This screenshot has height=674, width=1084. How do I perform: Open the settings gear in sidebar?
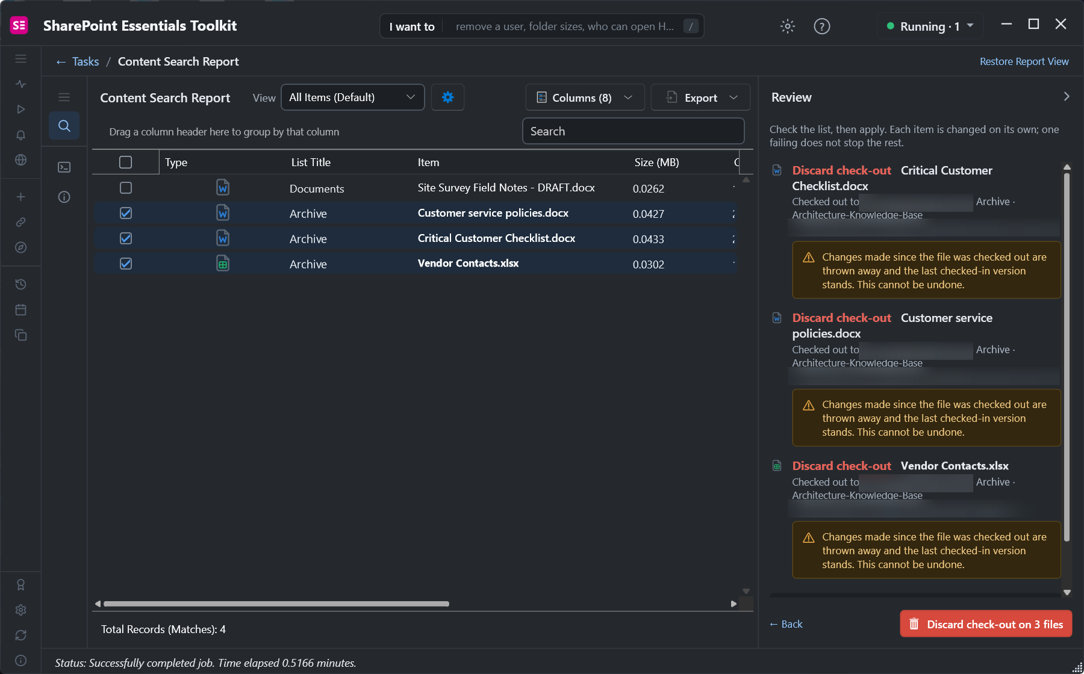(21, 610)
